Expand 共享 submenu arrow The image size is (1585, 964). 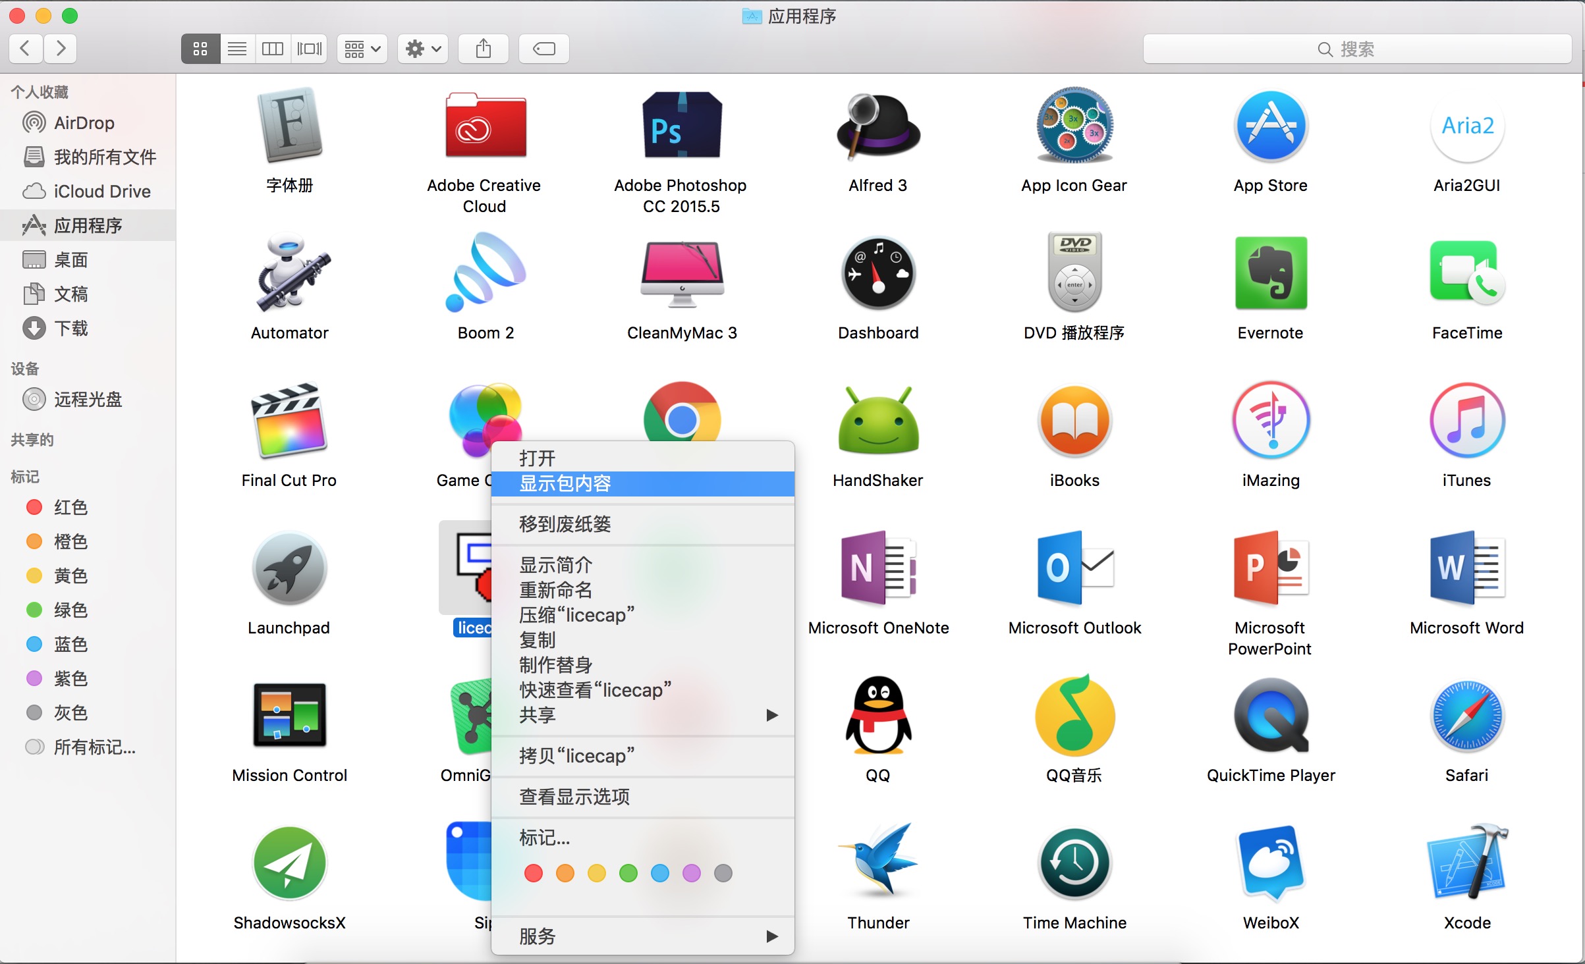click(771, 715)
